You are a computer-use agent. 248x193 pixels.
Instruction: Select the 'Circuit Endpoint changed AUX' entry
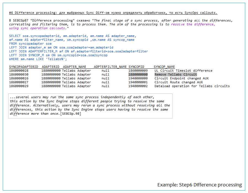(181, 78)
